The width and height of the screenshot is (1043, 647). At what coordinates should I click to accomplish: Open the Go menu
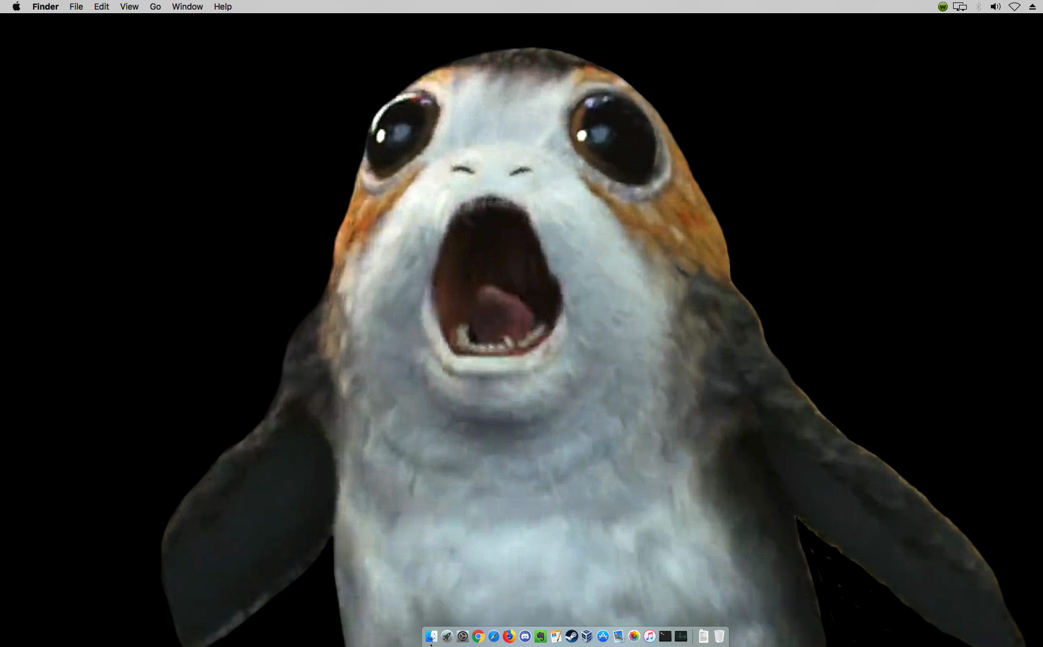155,7
